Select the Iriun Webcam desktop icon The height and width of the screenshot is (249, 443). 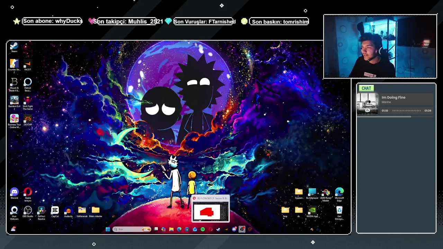click(14, 213)
